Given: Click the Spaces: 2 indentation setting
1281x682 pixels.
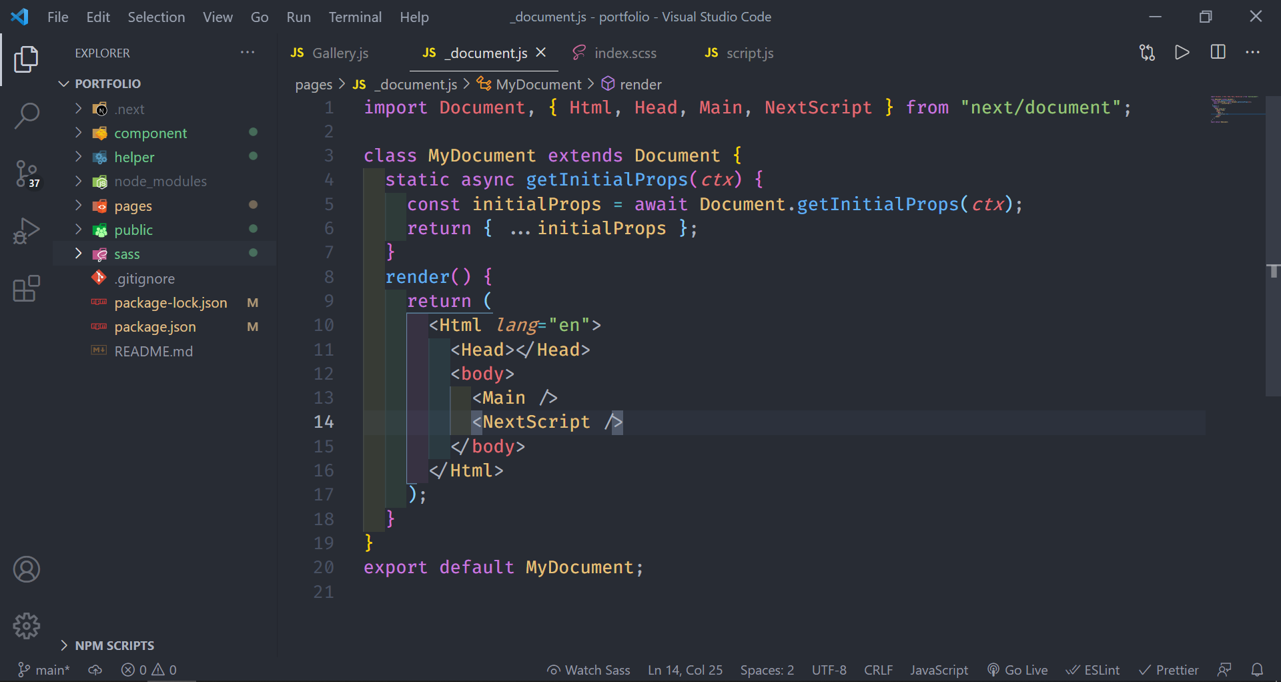Looking at the screenshot, I should [x=767, y=670].
